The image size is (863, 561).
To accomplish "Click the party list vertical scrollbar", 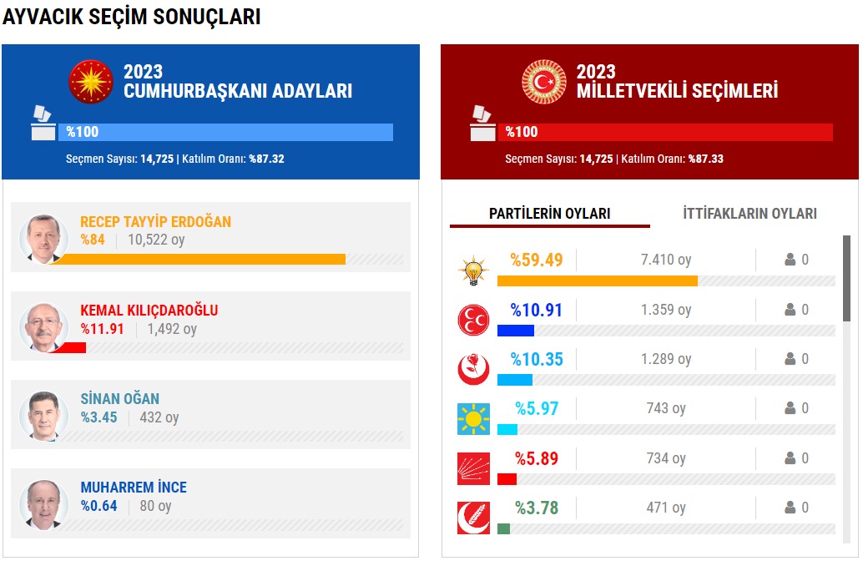I will pos(846,278).
